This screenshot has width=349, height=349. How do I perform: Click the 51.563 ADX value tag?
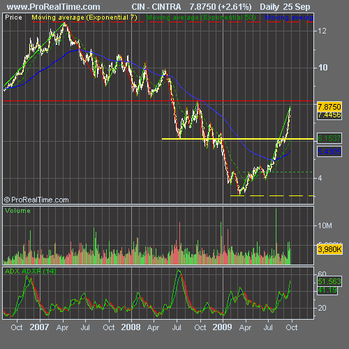coord(329,281)
